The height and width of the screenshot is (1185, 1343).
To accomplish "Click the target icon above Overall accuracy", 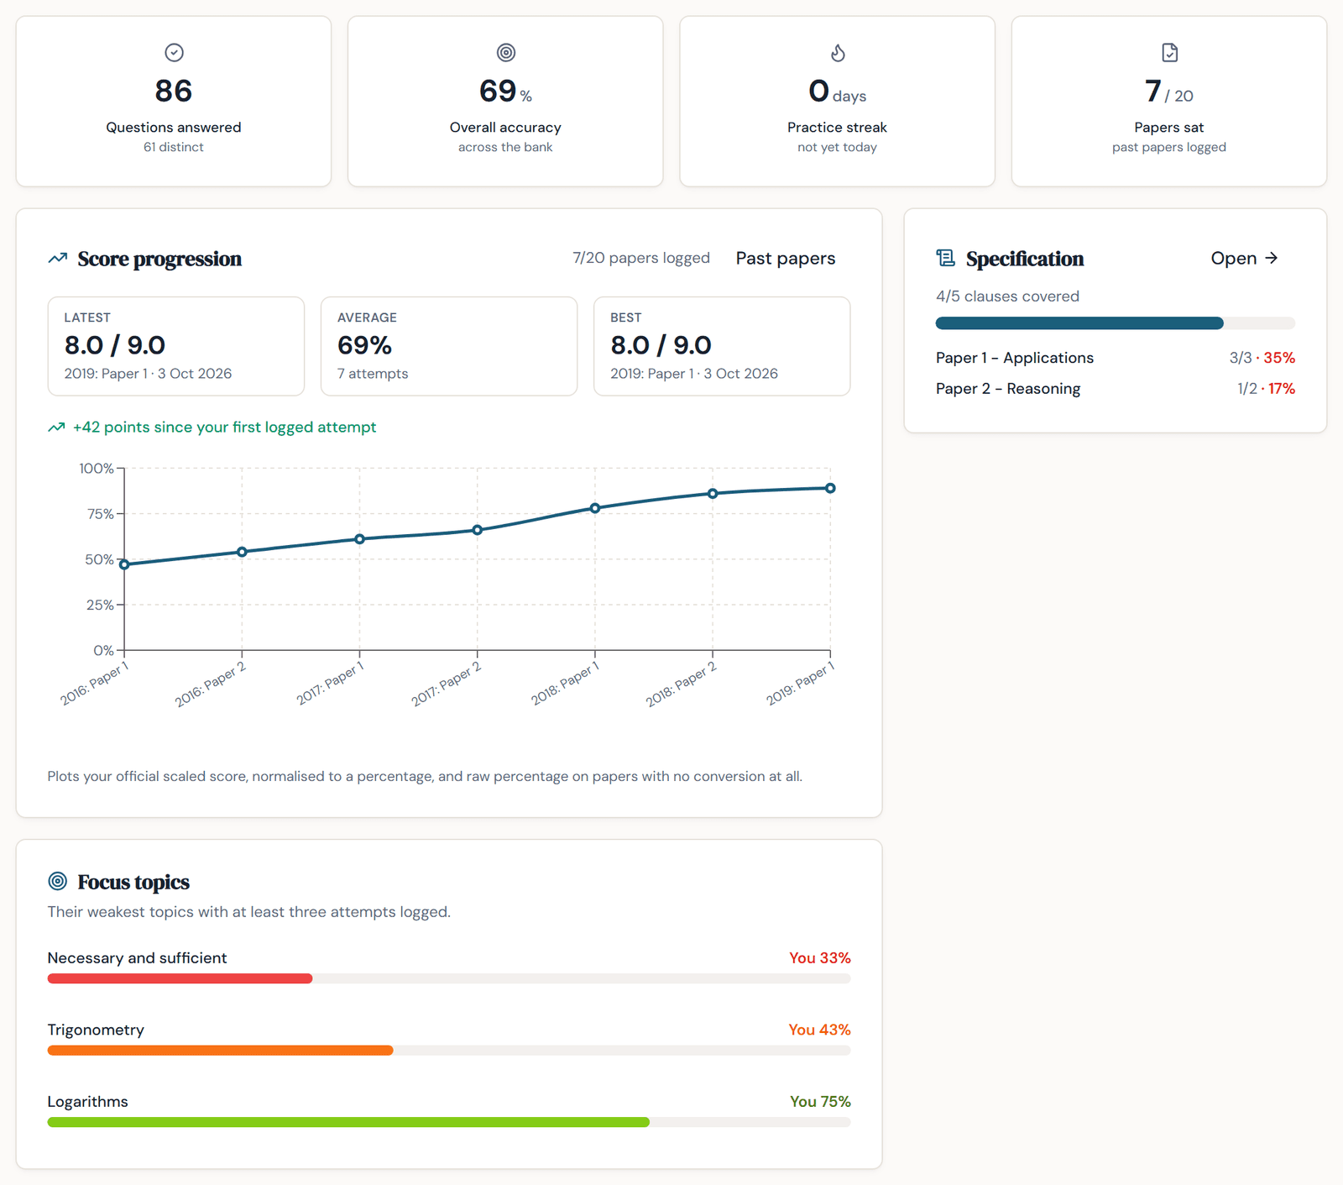I will tap(506, 53).
